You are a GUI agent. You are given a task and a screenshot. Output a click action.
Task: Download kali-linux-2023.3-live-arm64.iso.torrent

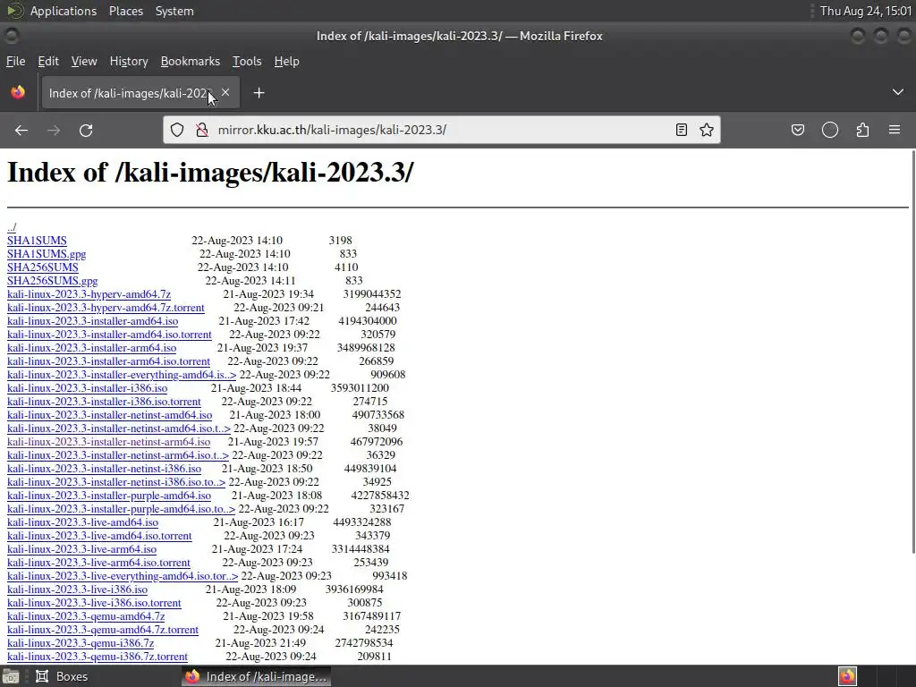(98, 563)
